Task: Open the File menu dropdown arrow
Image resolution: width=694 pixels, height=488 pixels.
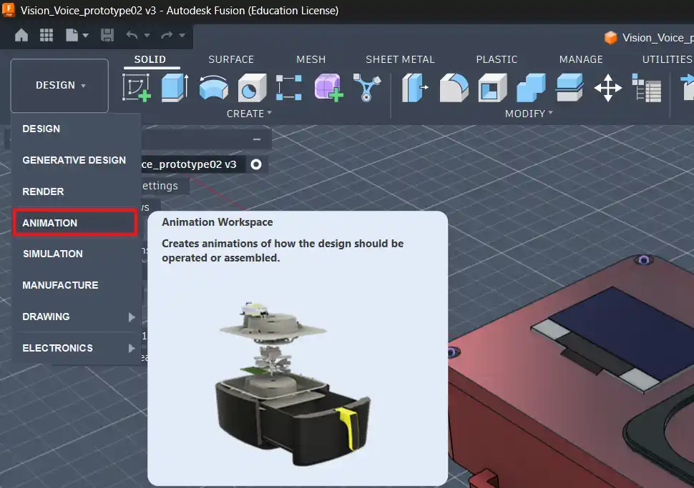Action: (x=85, y=35)
